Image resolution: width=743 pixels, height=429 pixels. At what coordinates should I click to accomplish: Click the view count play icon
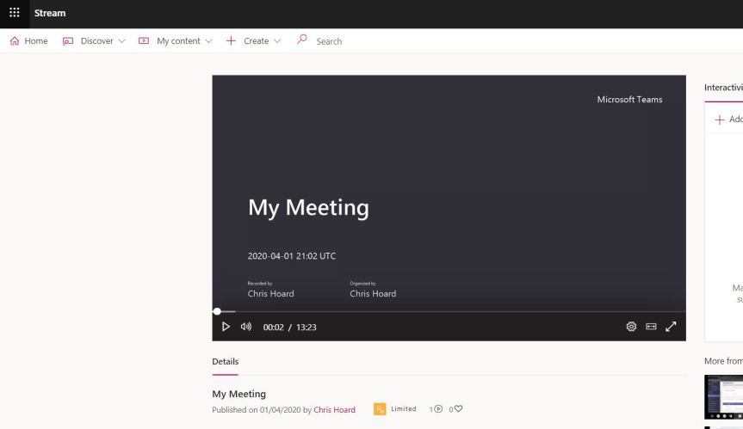[x=438, y=409]
